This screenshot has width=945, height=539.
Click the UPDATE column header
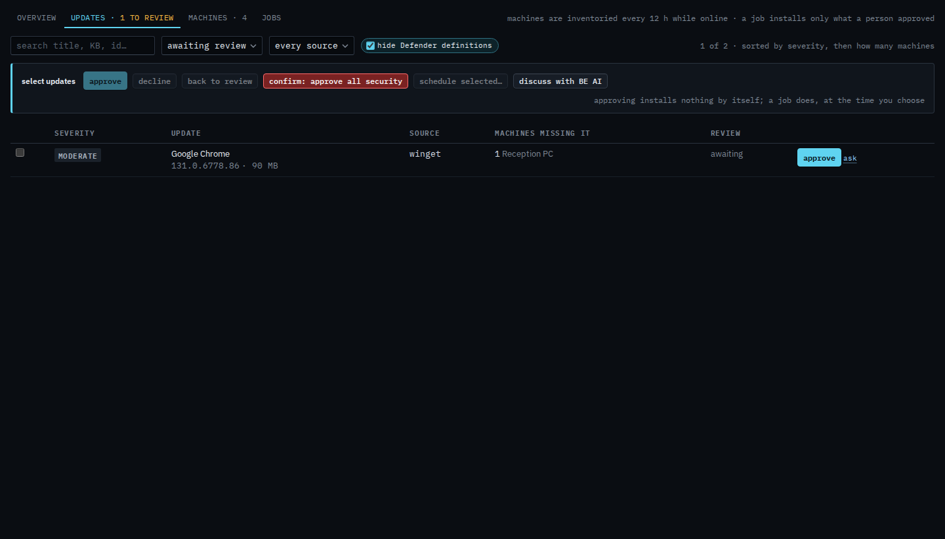pos(186,133)
